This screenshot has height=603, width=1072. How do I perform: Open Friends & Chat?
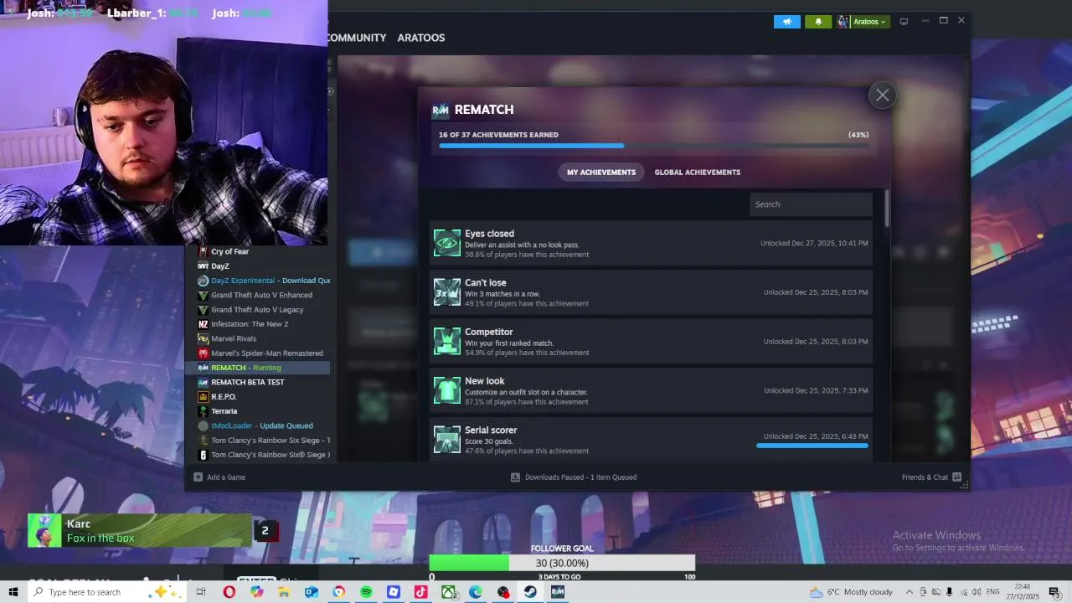931,477
